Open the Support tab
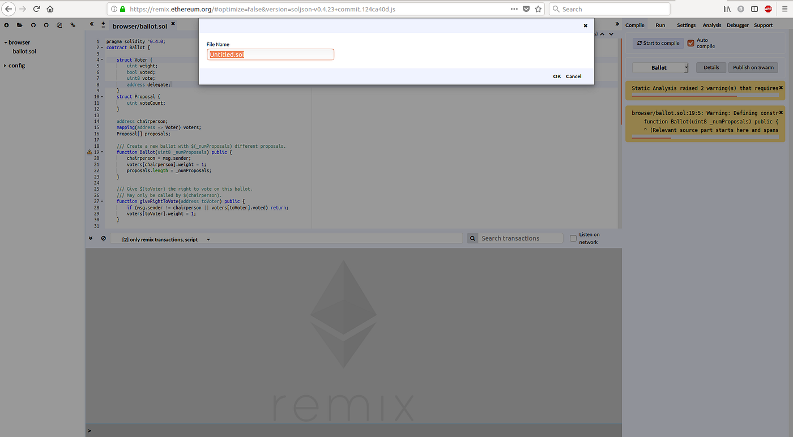 click(763, 25)
